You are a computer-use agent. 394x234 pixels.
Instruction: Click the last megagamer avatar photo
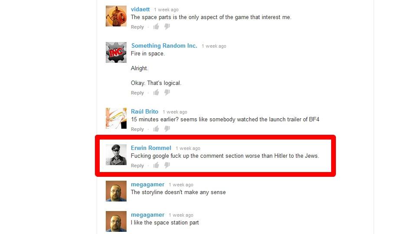[116, 221]
